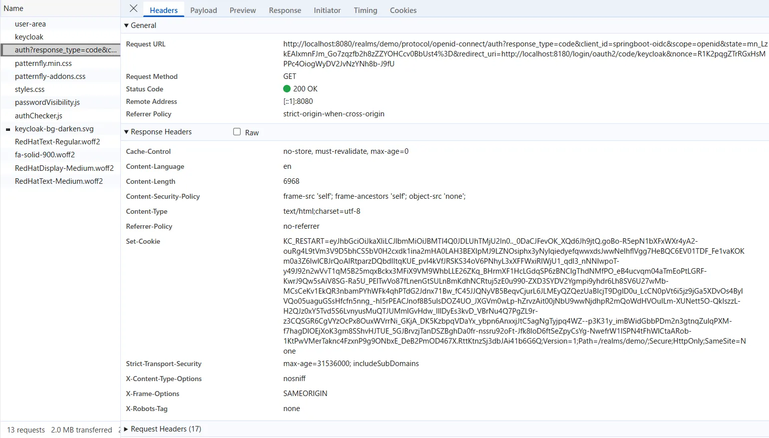Switch to the Payload tab
Viewport: 769px width, 438px height.
[203, 10]
